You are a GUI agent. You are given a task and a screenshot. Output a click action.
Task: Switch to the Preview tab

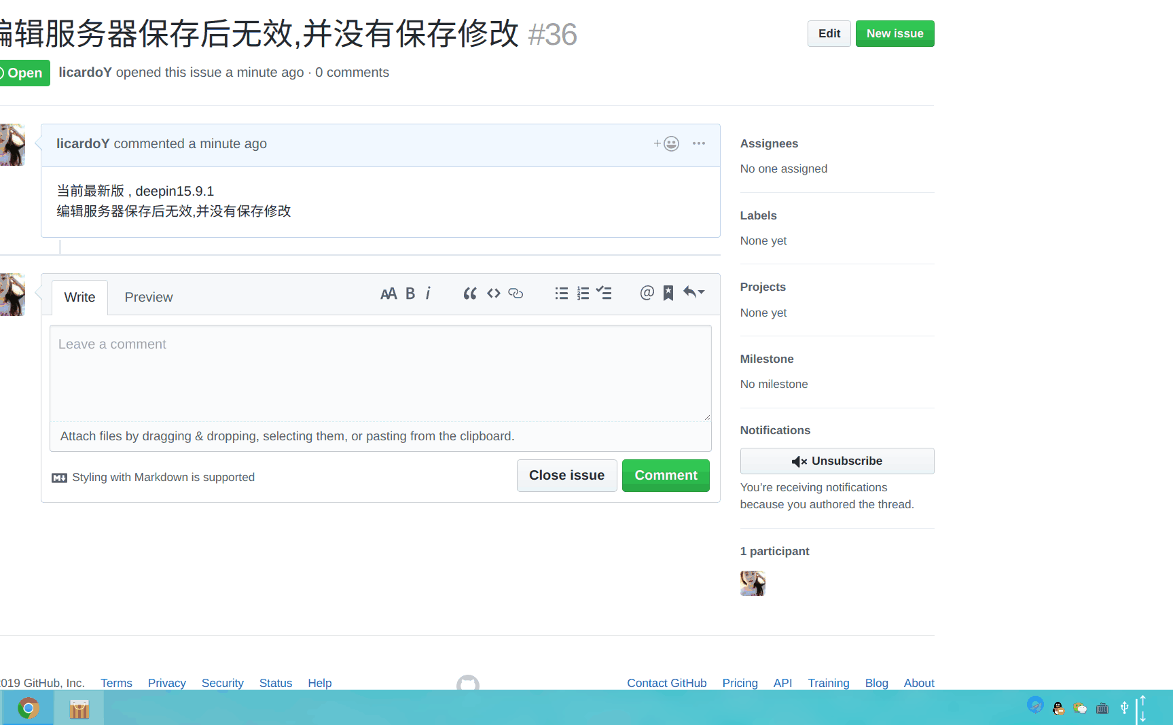pos(148,297)
